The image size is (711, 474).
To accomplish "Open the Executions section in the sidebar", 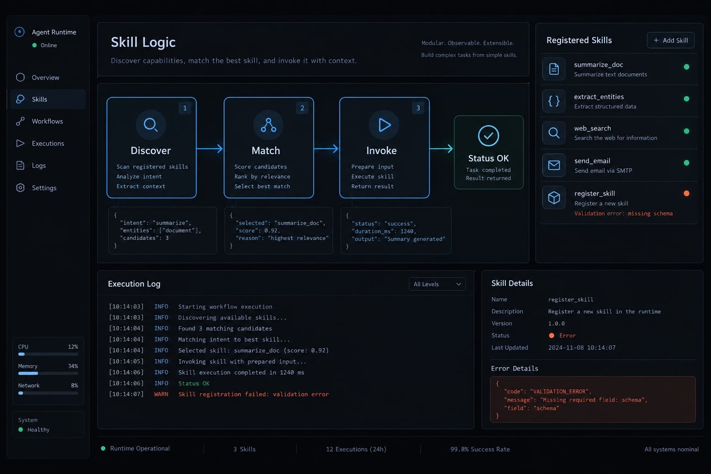I will tap(48, 143).
